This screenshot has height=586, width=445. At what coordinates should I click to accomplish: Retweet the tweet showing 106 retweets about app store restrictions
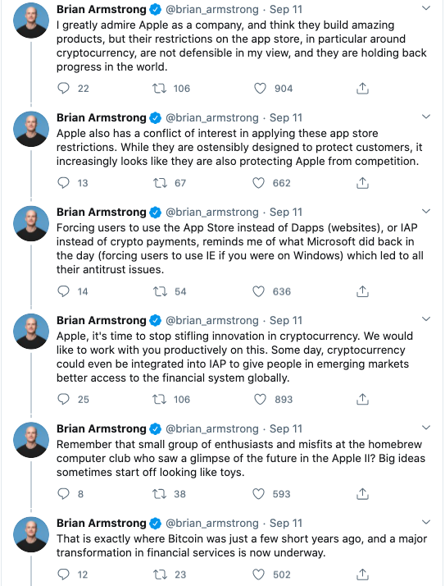tap(160, 88)
